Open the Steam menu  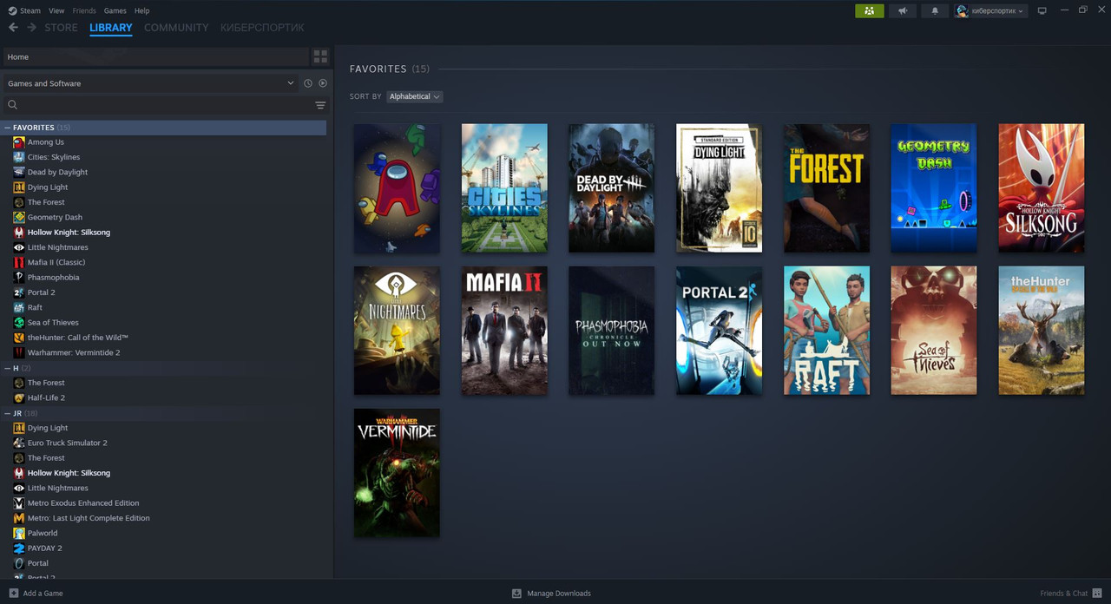(30, 10)
